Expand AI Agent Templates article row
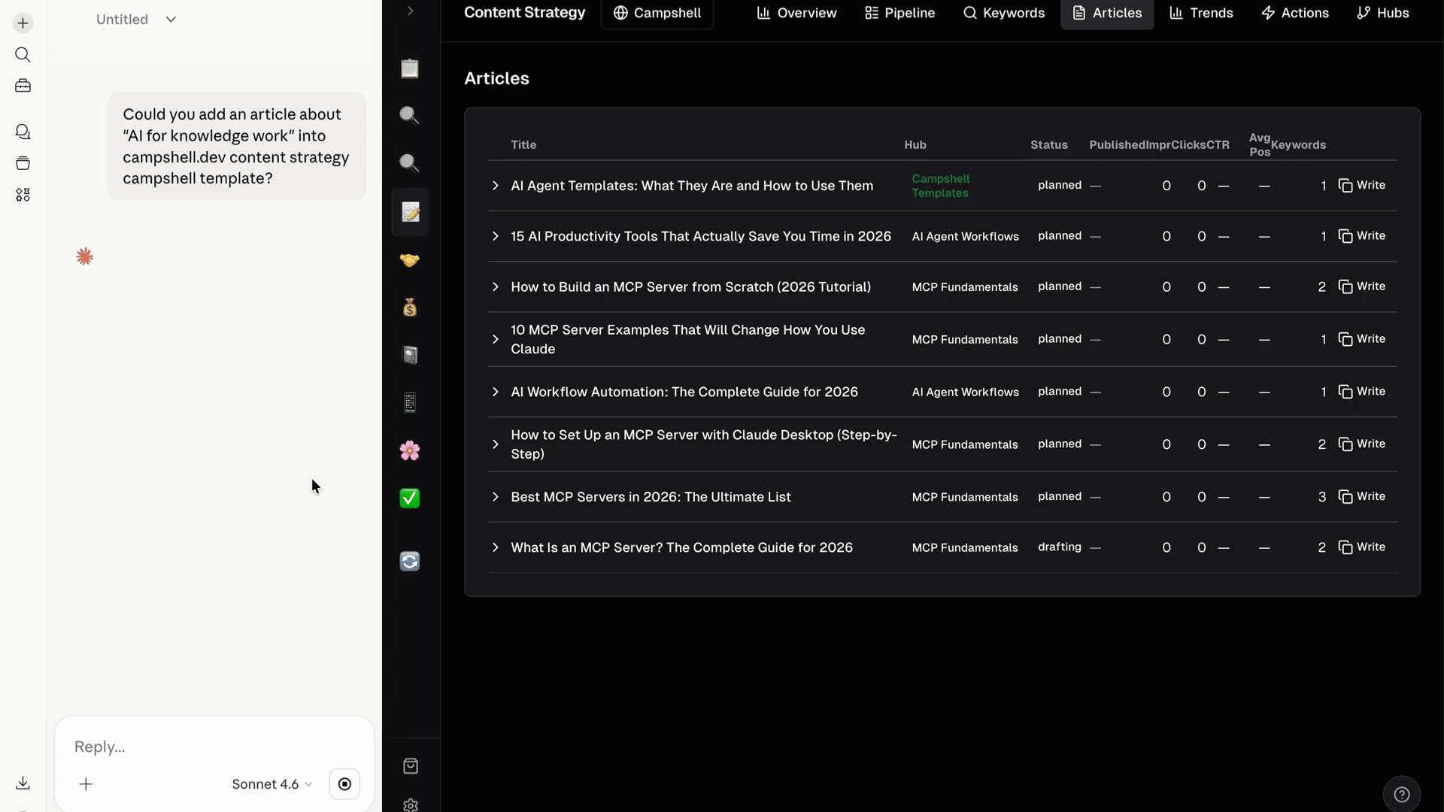 [495, 186]
